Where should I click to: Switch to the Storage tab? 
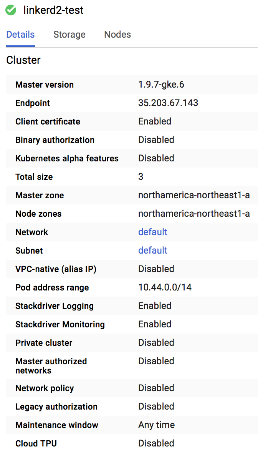point(69,35)
